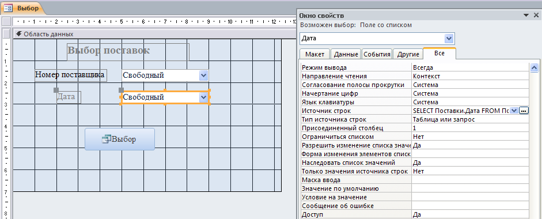
Task: Open dropdown arrow of selected Дата combo box
Action: pyautogui.click(x=203, y=97)
